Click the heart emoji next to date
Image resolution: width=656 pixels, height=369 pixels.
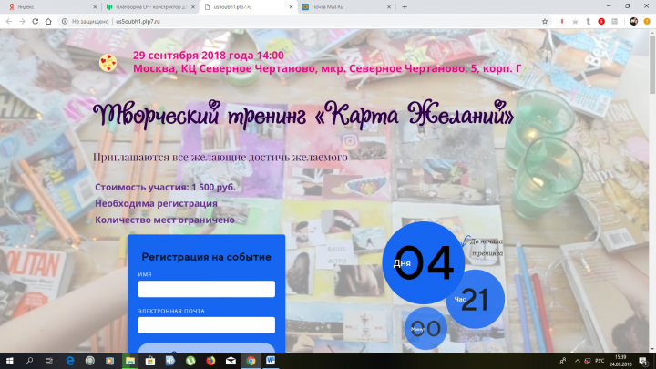(x=108, y=63)
